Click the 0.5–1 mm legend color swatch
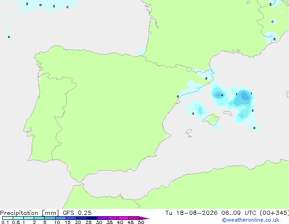Viewport: 289px width, 224px height. (x=18, y=218)
